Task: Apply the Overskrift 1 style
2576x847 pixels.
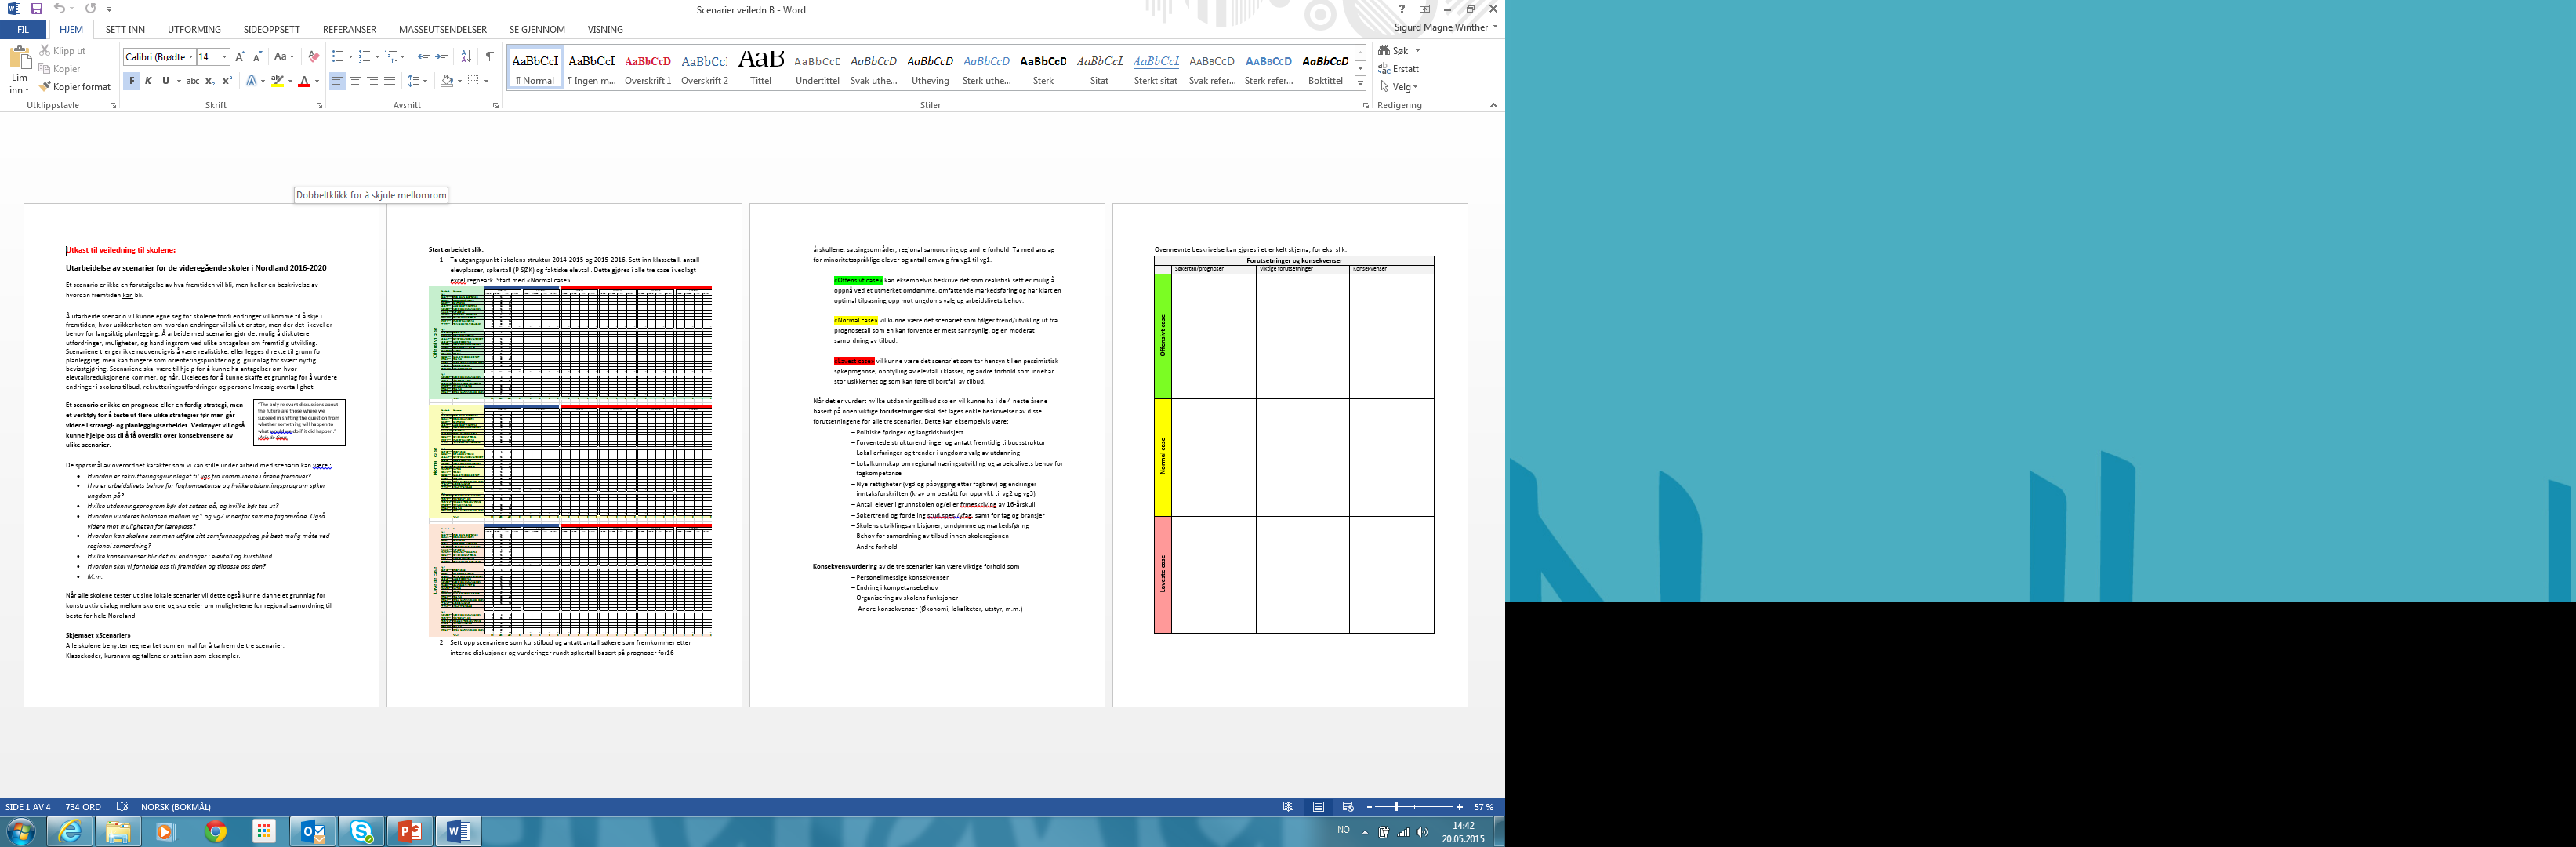Action: pos(648,68)
